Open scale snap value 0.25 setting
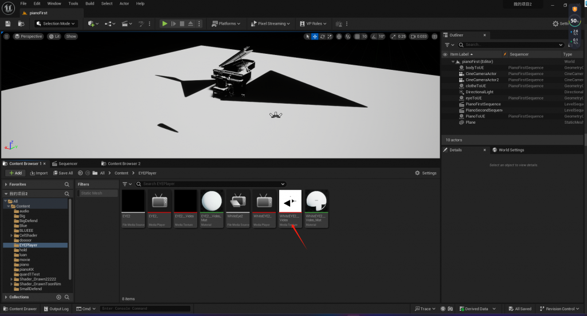 click(x=402, y=36)
